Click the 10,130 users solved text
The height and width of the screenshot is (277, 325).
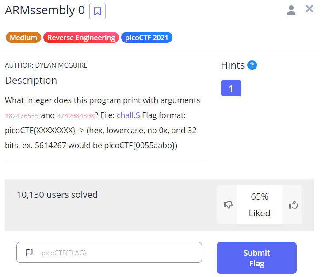pyautogui.click(x=57, y=195)
